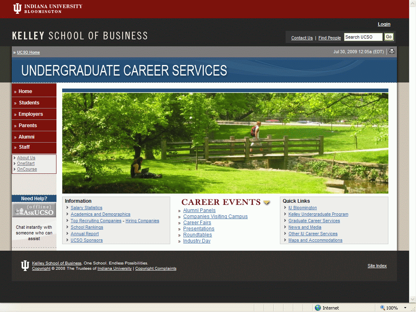
Task: Open the Presentations link
Action: click(199, 229)
